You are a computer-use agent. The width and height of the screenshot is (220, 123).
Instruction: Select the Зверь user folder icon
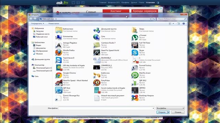(x=135, y=30)
